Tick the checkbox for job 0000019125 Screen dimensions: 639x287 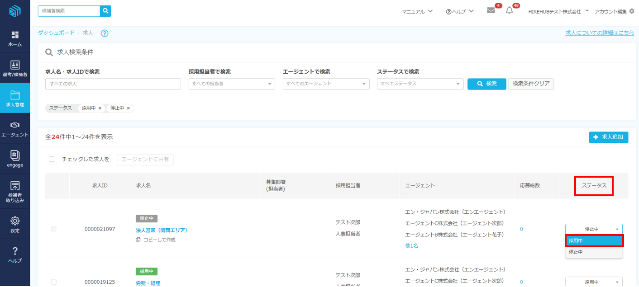click(x=54, y=282)
